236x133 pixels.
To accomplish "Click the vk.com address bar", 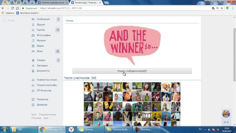I will (x=118, y=8).
